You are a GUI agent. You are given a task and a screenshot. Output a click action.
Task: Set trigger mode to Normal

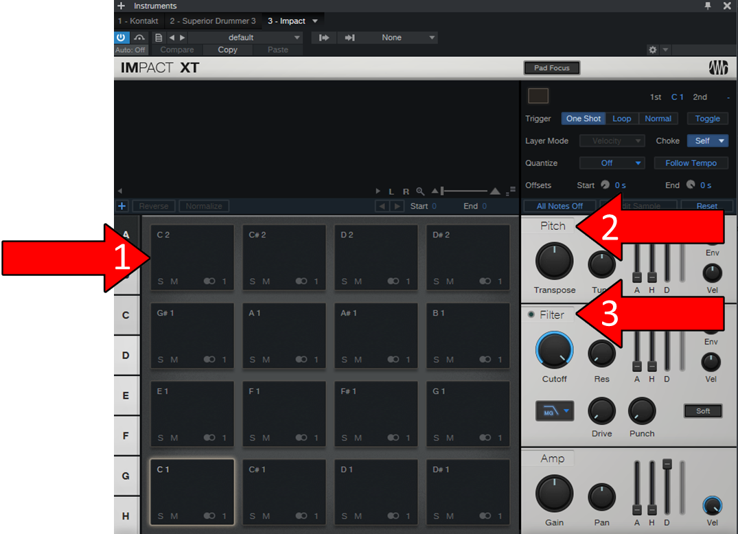(x=658, y=119)
